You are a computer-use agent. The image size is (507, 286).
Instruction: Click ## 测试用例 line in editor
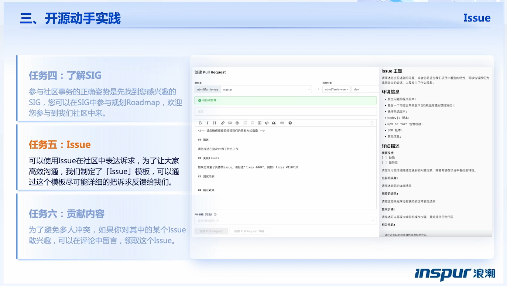point(206,176)
